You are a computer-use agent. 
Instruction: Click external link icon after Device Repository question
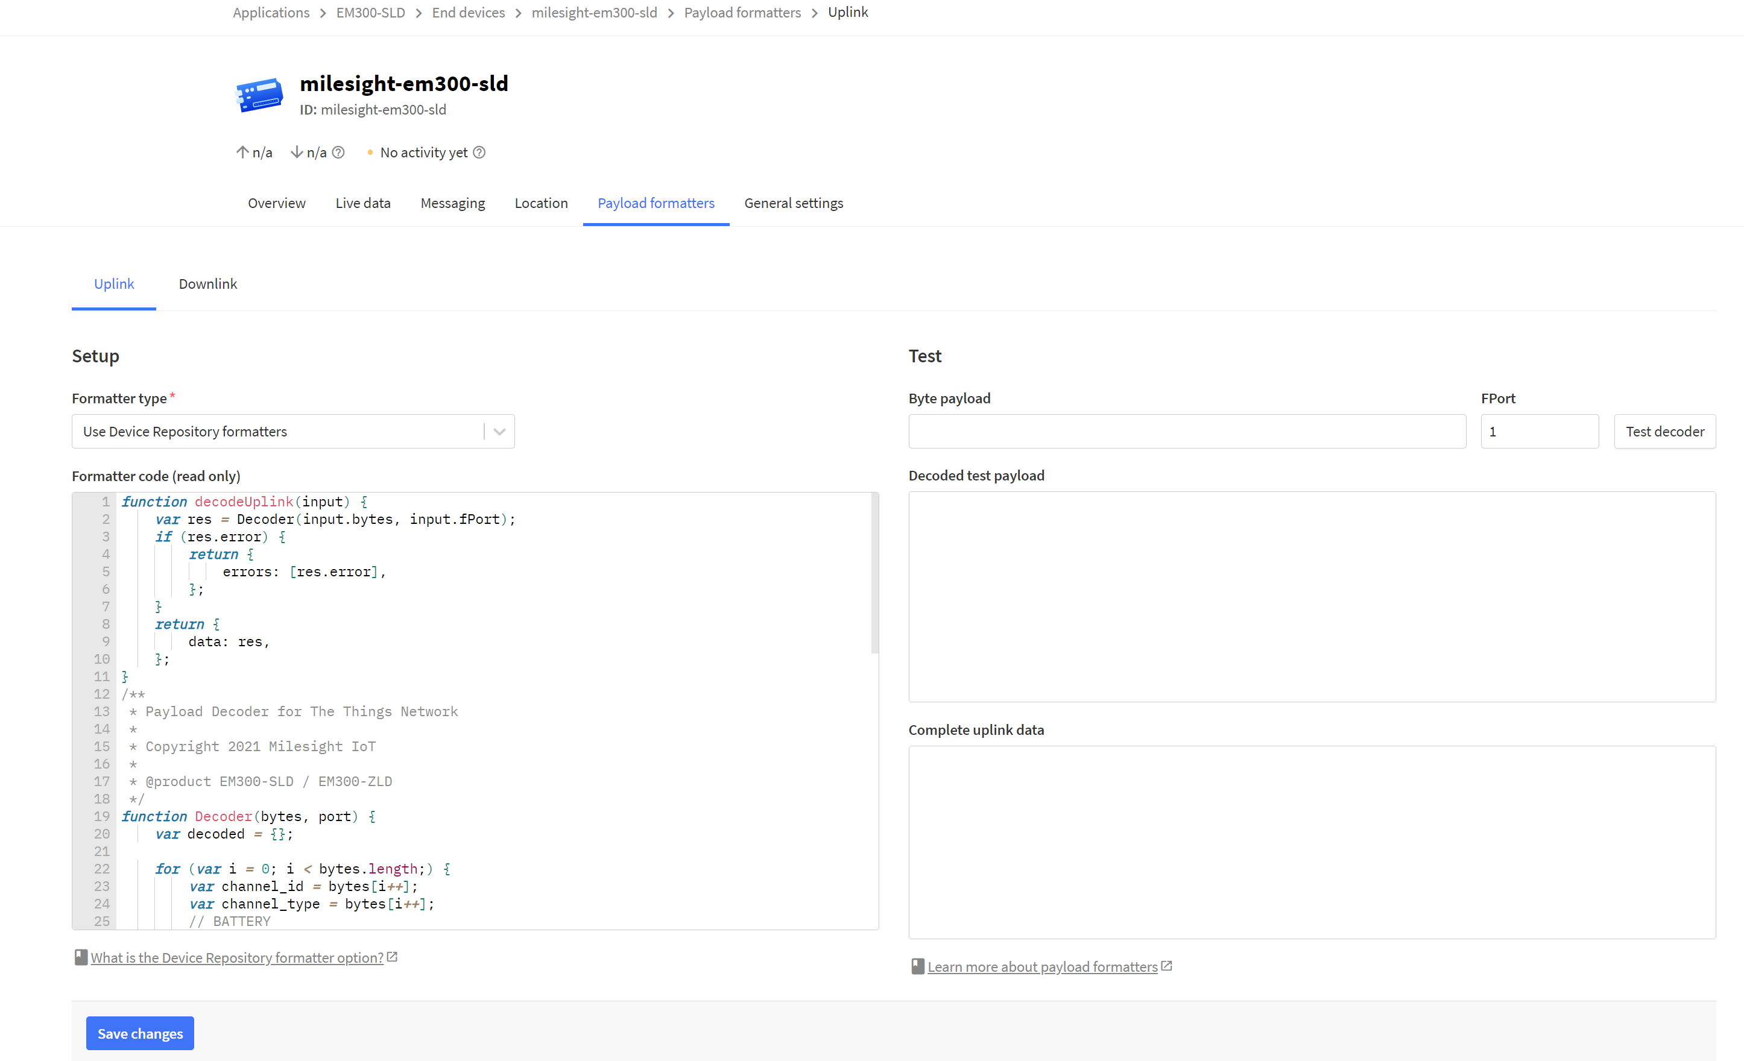[x=392, y=956]
